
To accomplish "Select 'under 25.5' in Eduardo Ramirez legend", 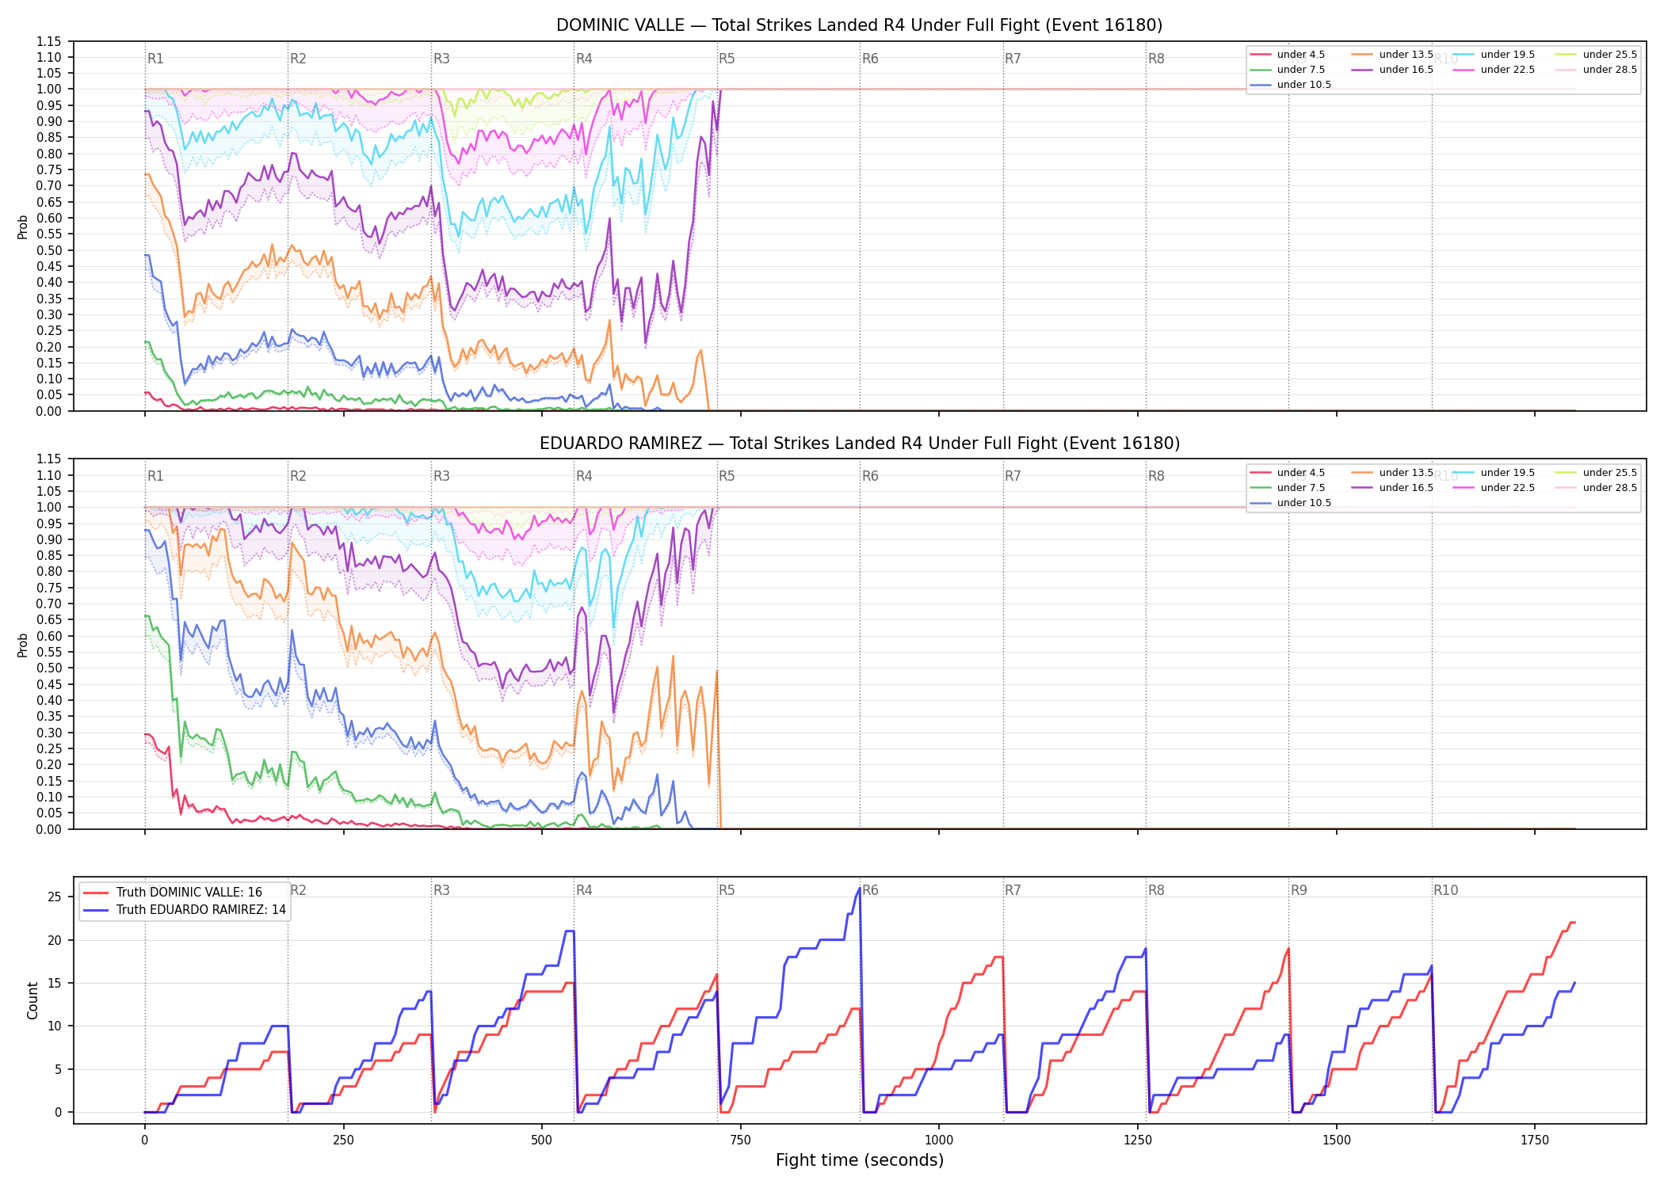I will click(1597, 473).
